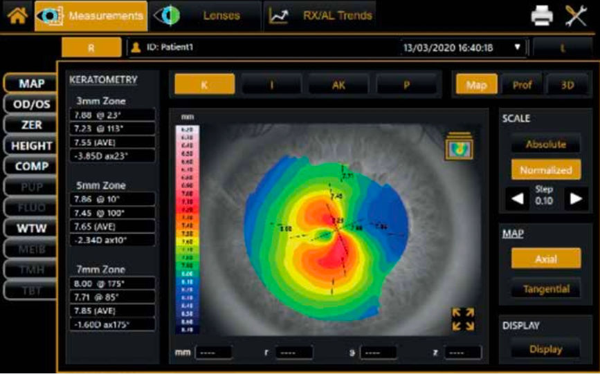Image resolution: width=600 pixels, height=374 pixels.
Task: Click the ID: Patient1 label
Action: tap(170, 47)
